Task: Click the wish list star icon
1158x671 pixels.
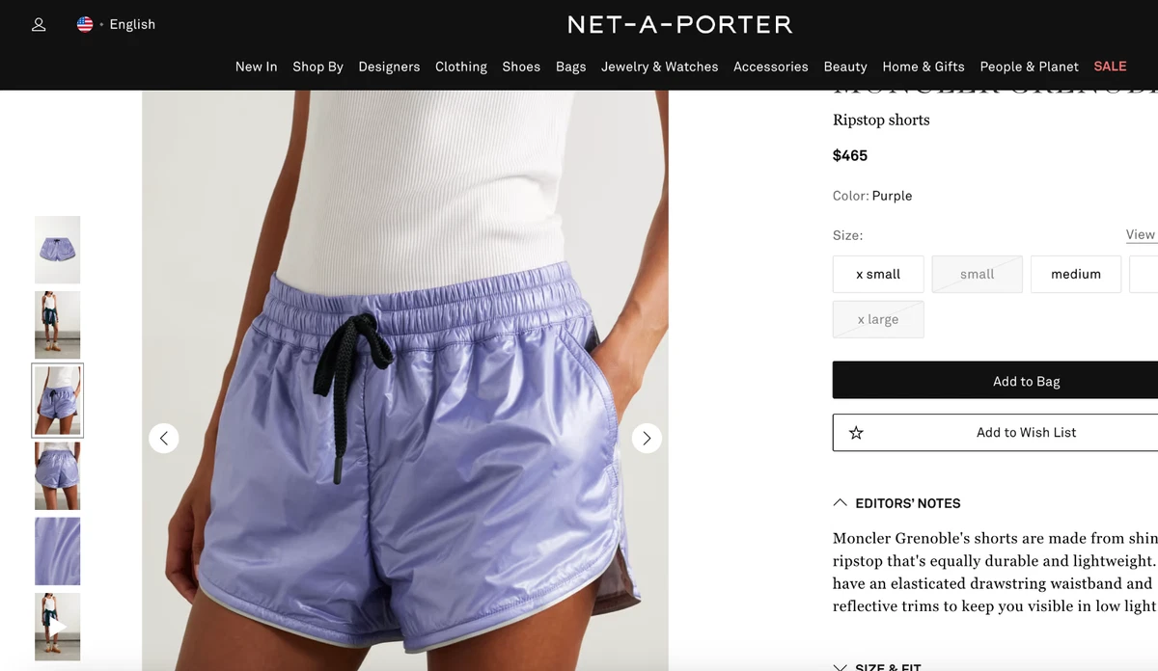Action: click(856, 433)
